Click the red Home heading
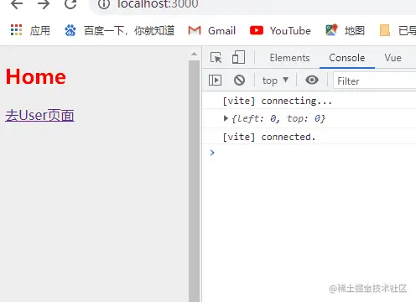 pos(36,76)
